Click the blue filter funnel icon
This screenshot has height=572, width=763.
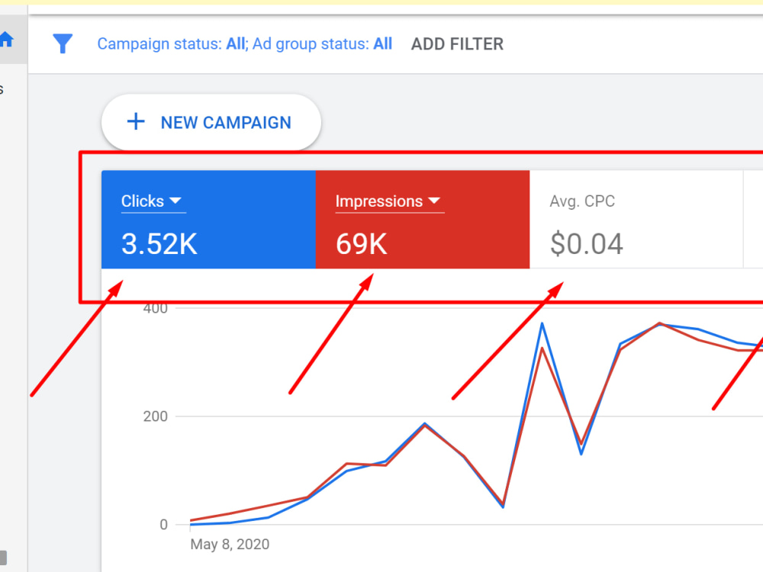63,43
